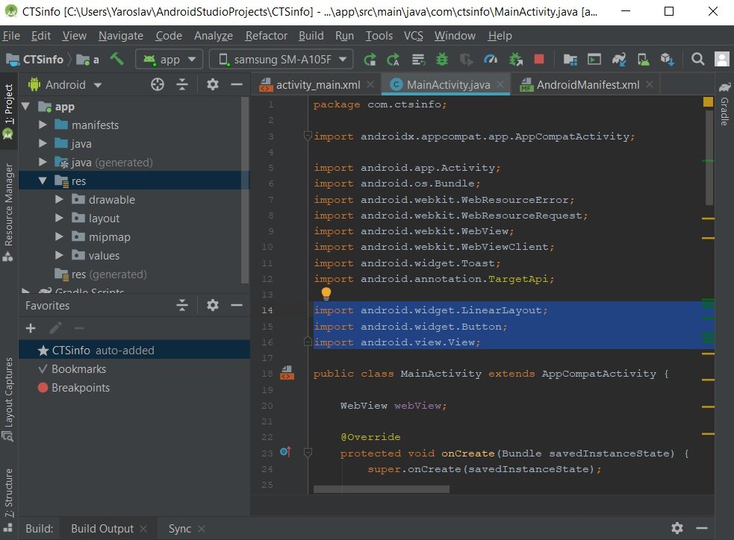Screen dimensions: 734x540
Task: Apply Changes and Restart Activity icon
Action: click(x=394, y=60)
